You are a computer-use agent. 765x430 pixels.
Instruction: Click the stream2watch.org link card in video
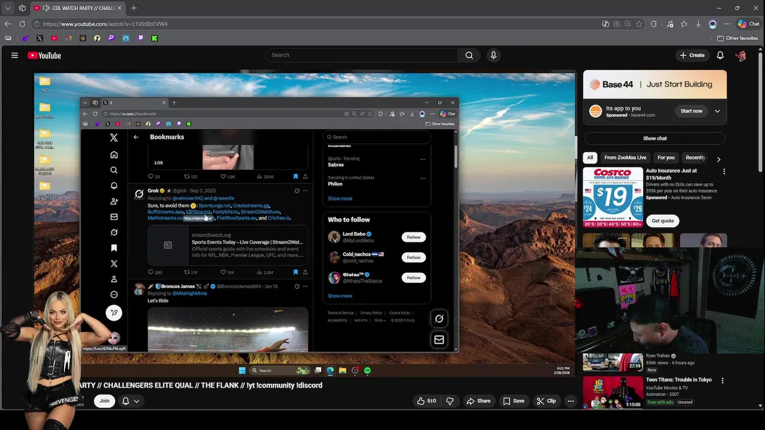click(228, 245)
